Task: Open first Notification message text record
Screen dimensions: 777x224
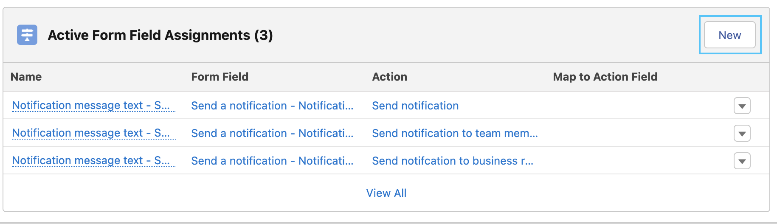Action: [91, 105]
